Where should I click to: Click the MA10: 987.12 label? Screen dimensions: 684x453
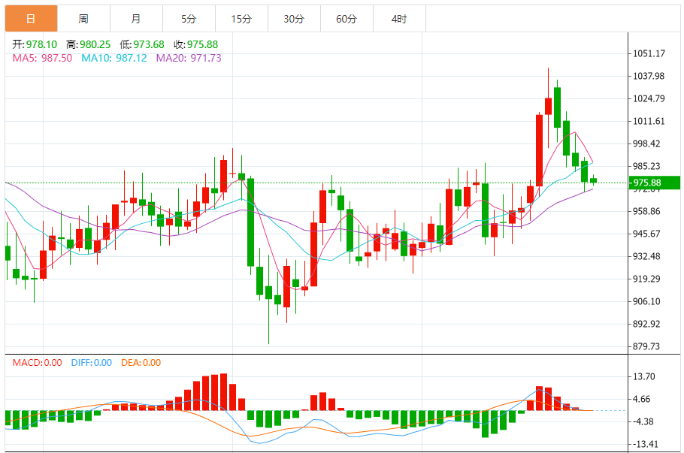114,58
